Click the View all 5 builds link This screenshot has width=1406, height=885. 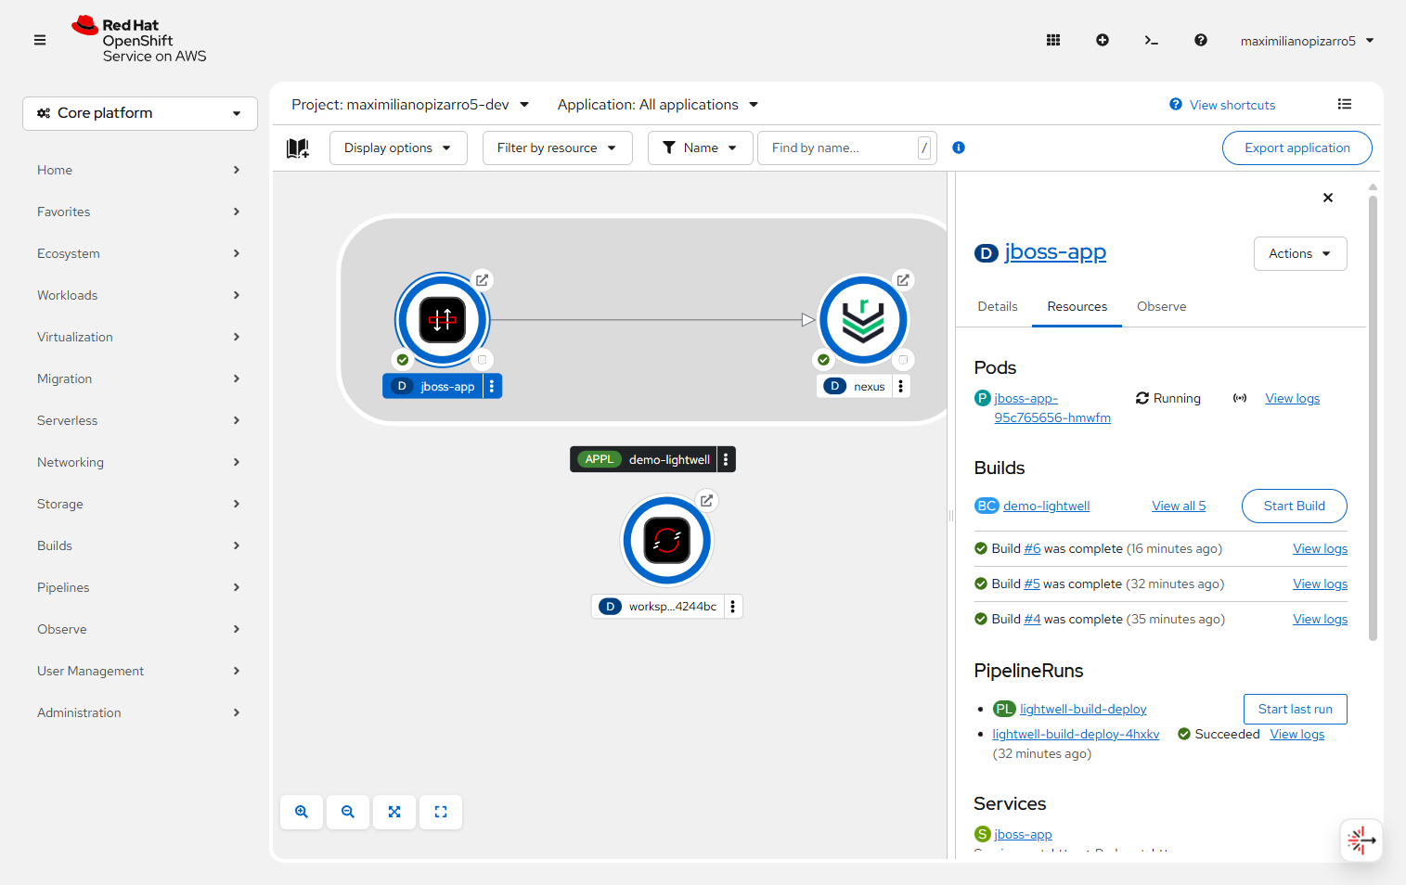pyautogui.click(x=1179, y=506)
